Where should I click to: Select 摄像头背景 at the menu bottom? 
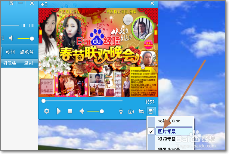pyautogui.click(x=169, y=149)
